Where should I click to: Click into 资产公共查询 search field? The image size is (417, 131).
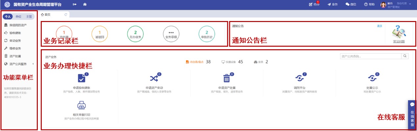(371, 56)
